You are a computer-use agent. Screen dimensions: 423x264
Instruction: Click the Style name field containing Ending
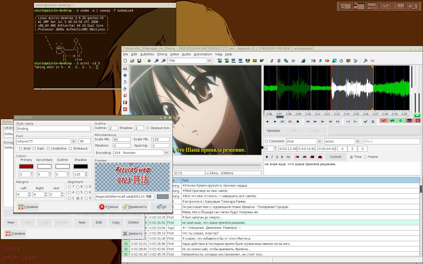(x=53, y=129)
